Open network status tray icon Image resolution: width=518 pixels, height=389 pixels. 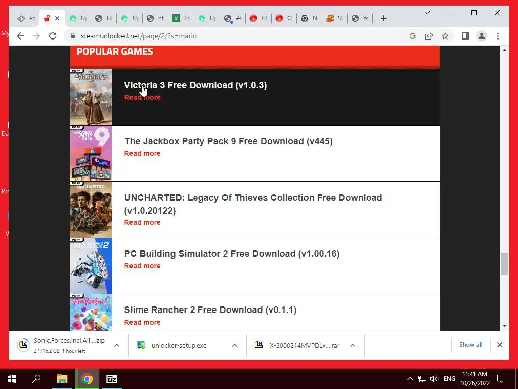pyautogui.click(x=422, y=379)
